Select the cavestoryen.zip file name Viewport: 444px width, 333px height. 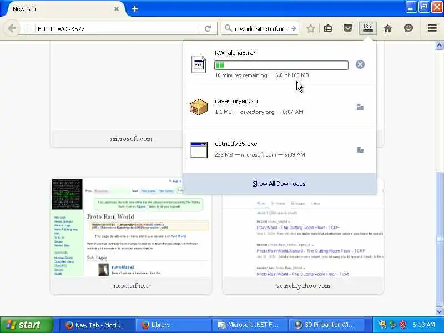coord(236,101)
